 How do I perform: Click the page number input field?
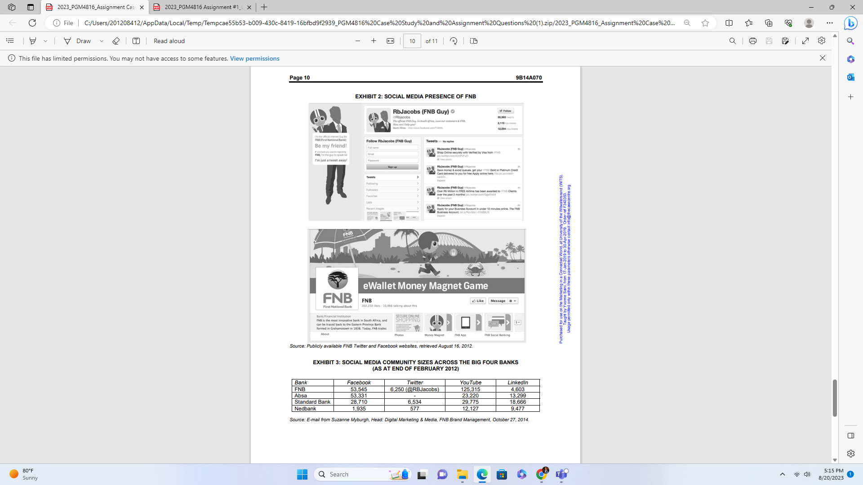pyautogui.click(x=412, y=41)
